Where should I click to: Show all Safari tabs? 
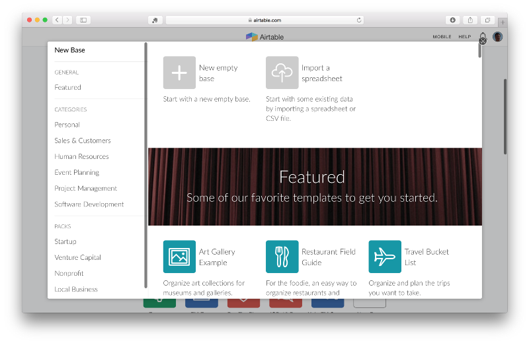(x=487, y=20)
